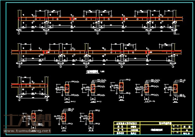Select the second cross-section in the middle row

[93, 89]
